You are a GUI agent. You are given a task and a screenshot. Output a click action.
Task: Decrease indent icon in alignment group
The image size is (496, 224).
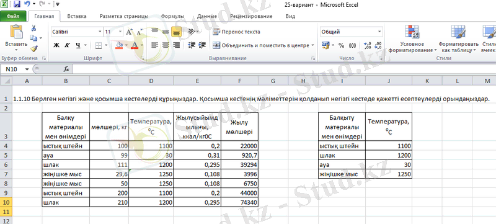pyautogui.click(x=192, y=45)
